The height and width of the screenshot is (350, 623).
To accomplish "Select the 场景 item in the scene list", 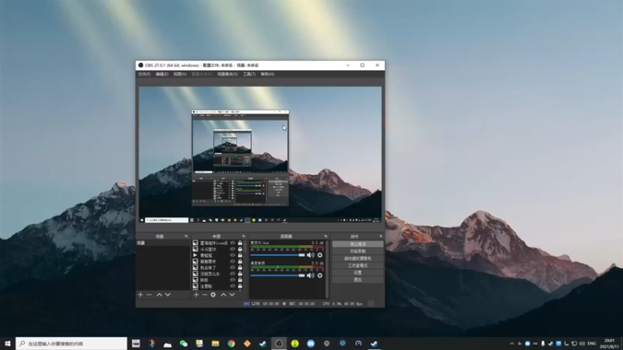I will tap(164, 243).
